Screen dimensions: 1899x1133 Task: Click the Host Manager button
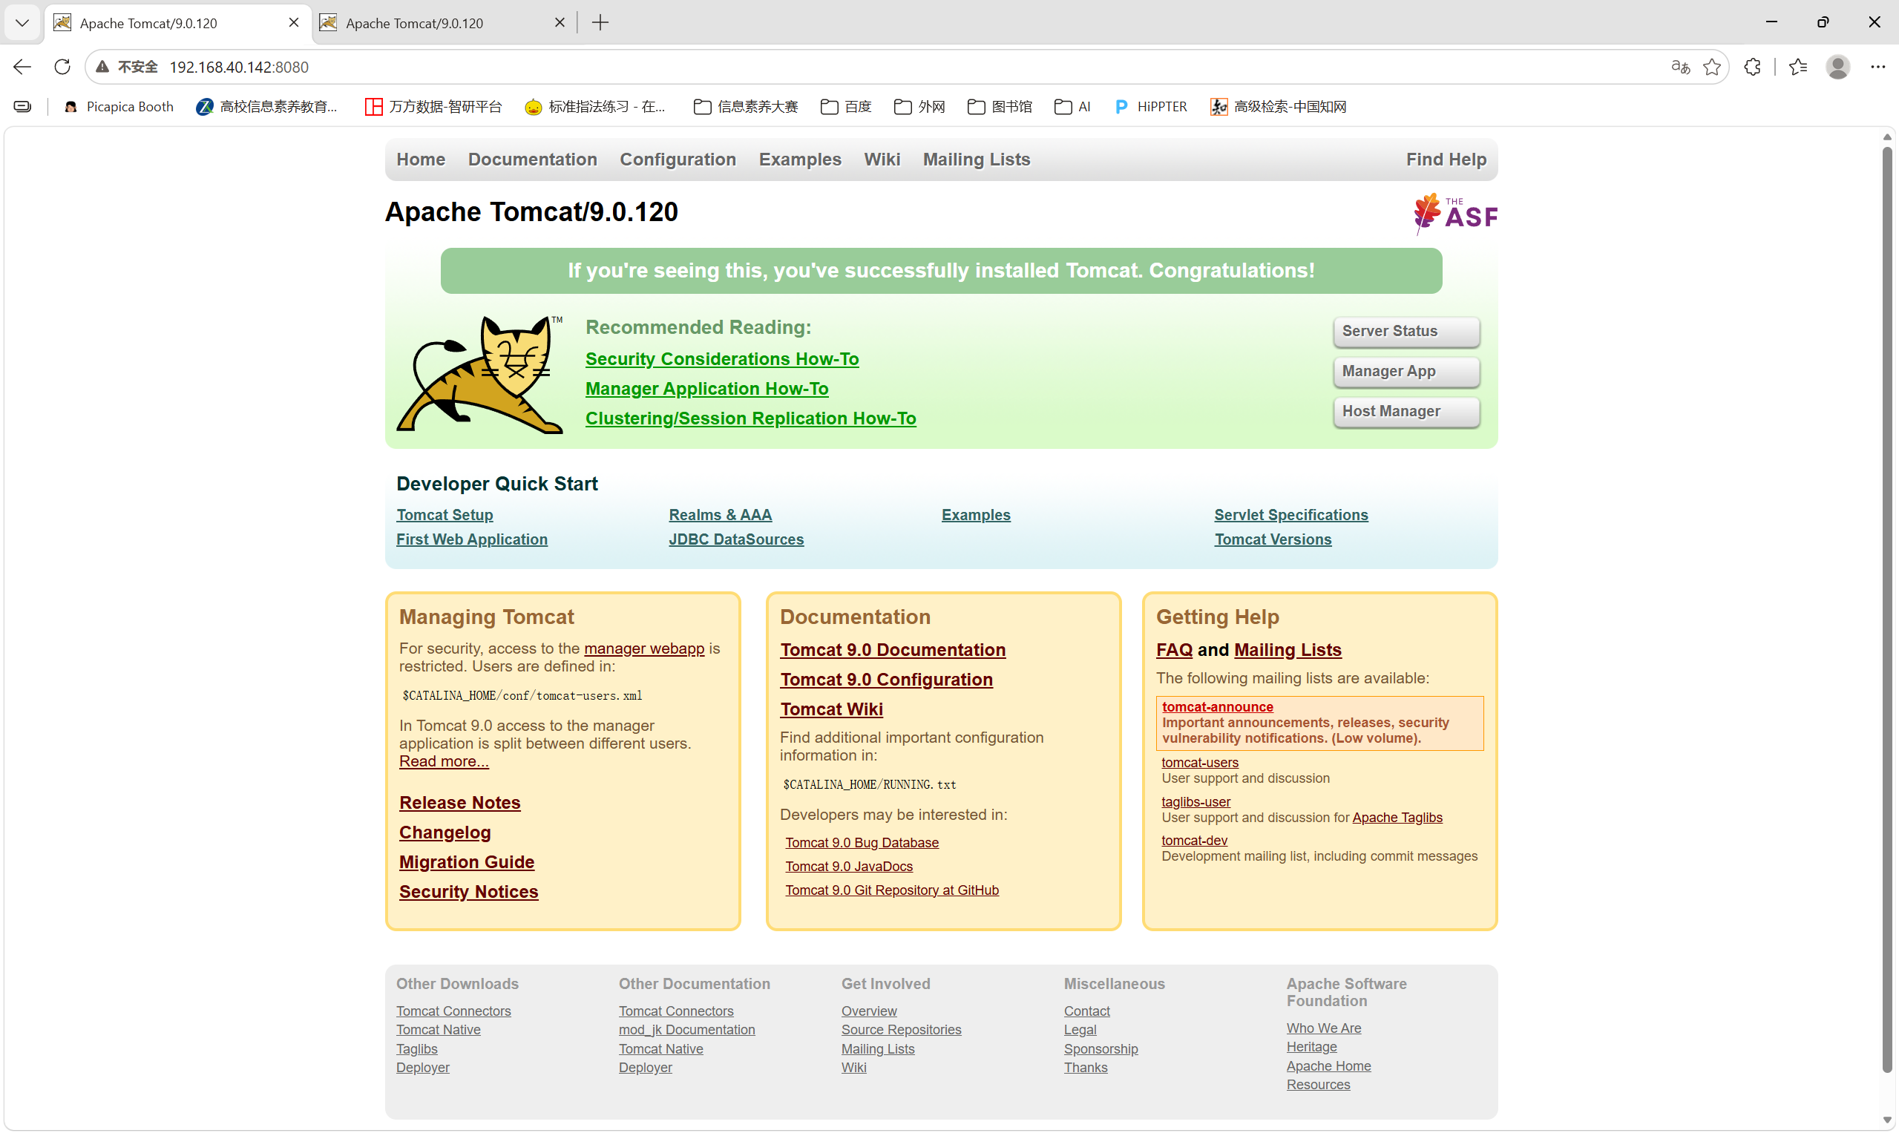(1406, 412)
